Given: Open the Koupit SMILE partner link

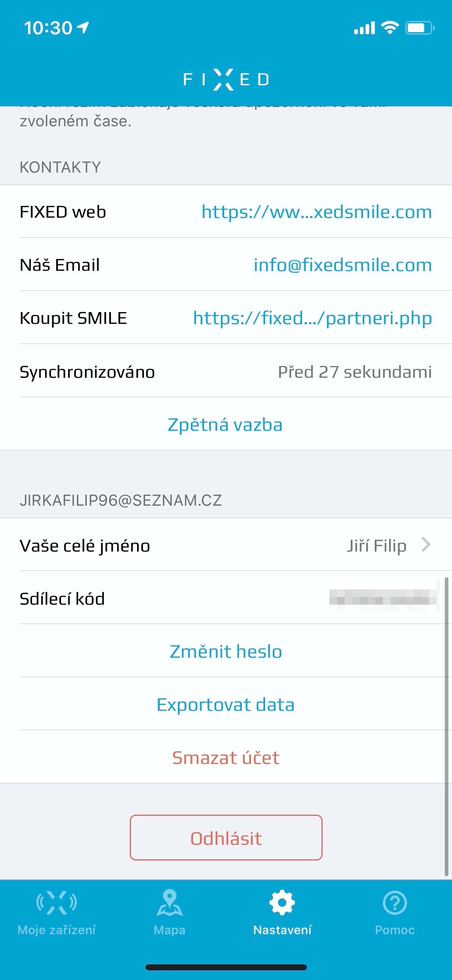Looking at the screenshot, I should pos(313,318).
